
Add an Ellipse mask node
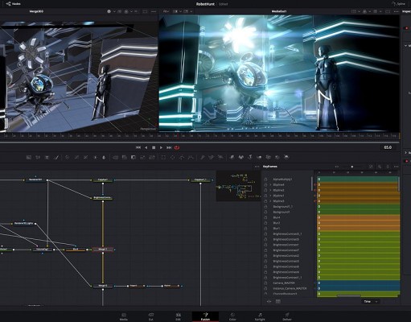pyautogui.click(x=172, y=157)
